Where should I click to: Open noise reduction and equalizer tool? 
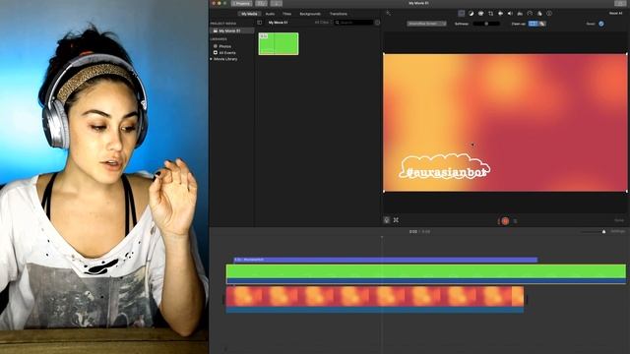(520, 13)
